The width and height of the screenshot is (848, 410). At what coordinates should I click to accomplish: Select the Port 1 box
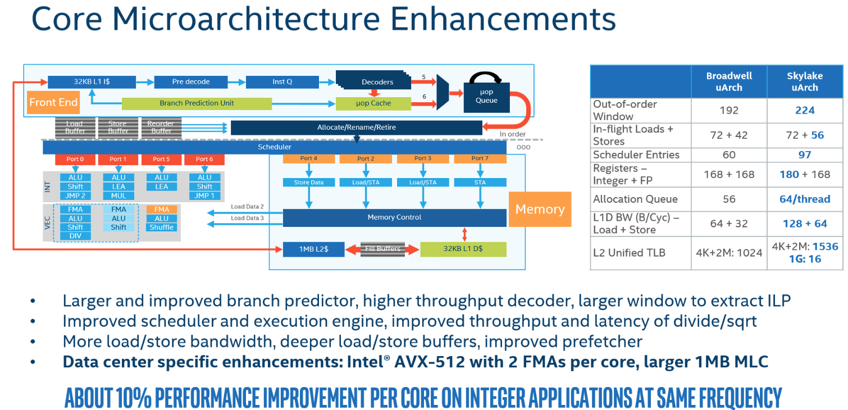(118, 160)
